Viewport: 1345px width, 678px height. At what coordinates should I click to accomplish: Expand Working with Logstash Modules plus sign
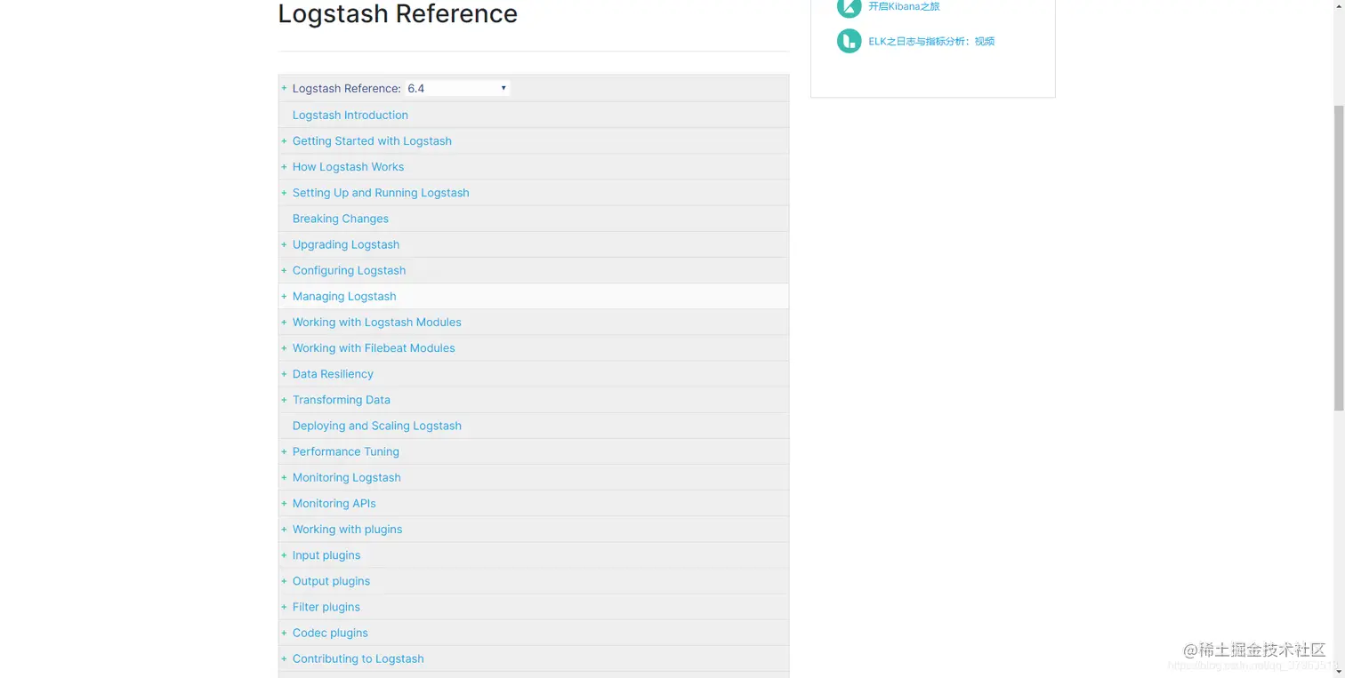[284, 322]
